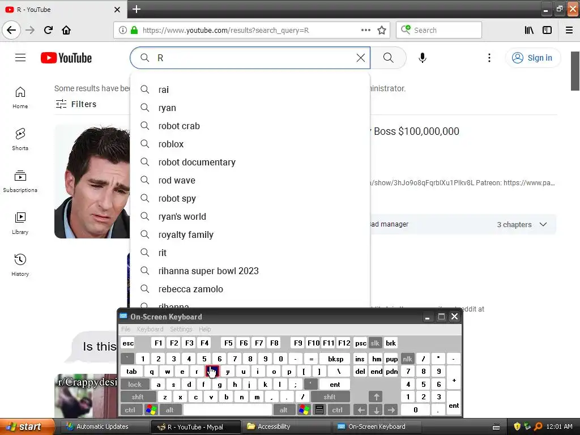Click the page vertical scrollbar thumb

[x=575, y=71]
